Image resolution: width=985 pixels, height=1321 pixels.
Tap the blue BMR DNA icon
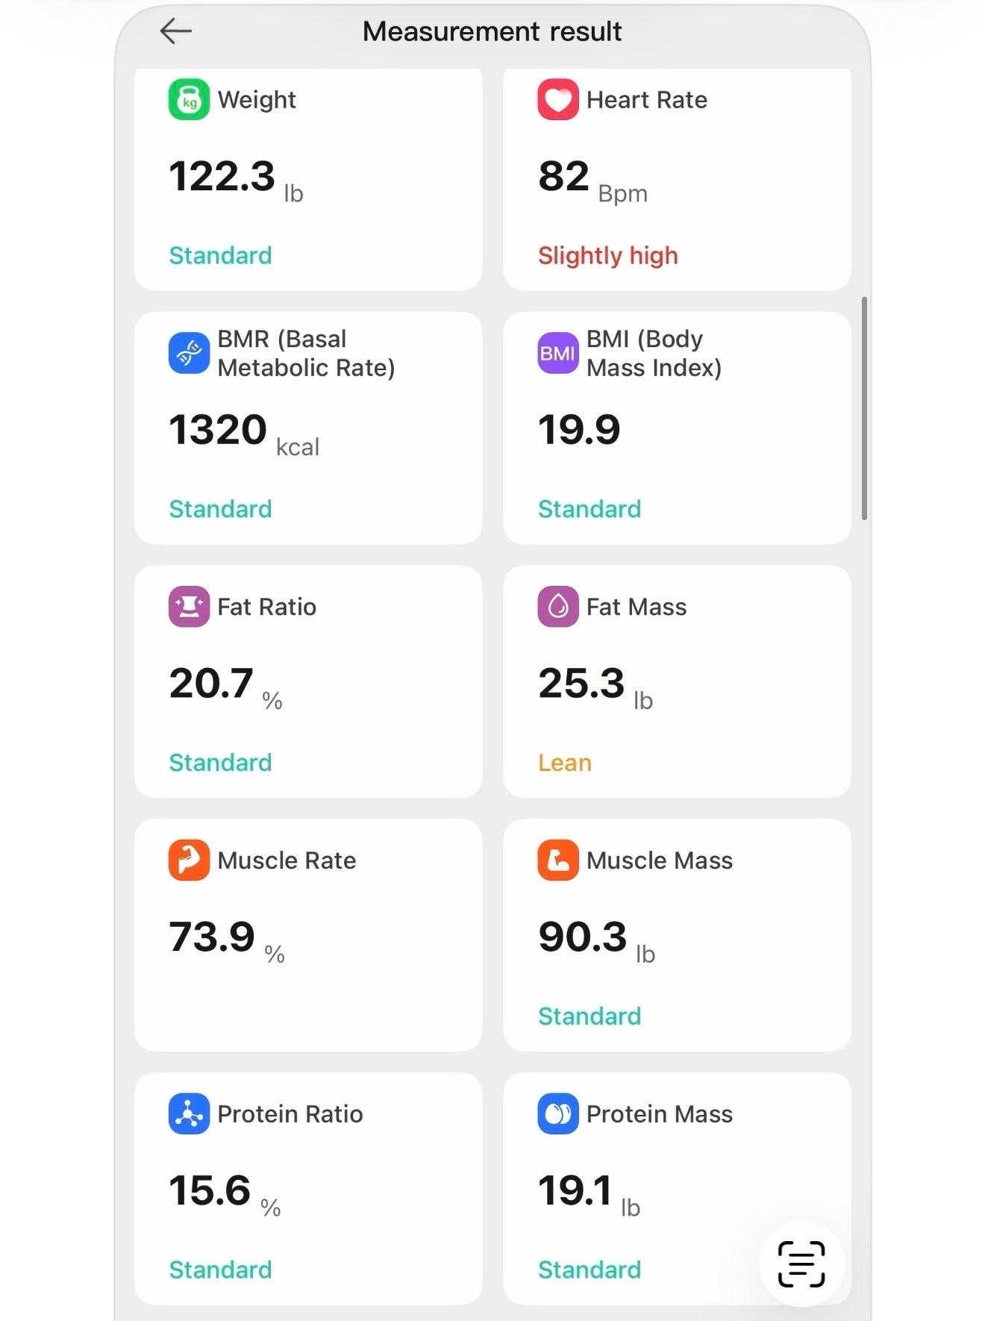pos(189,353)
